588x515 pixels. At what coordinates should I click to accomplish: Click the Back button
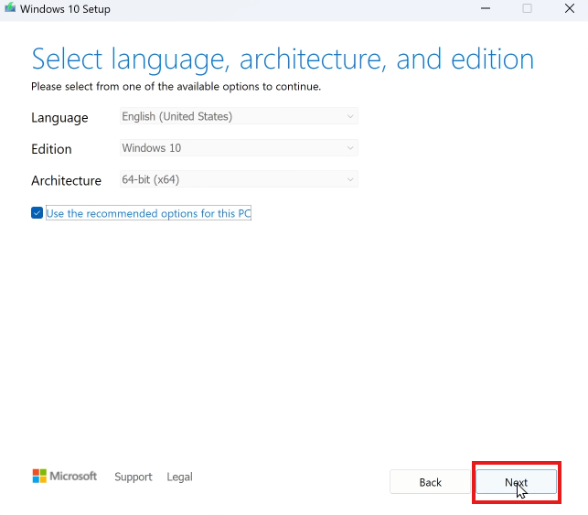pos(430,482)
